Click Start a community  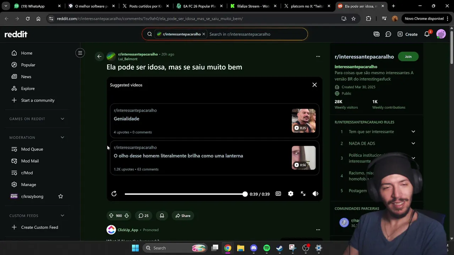(x=37, y=100)
